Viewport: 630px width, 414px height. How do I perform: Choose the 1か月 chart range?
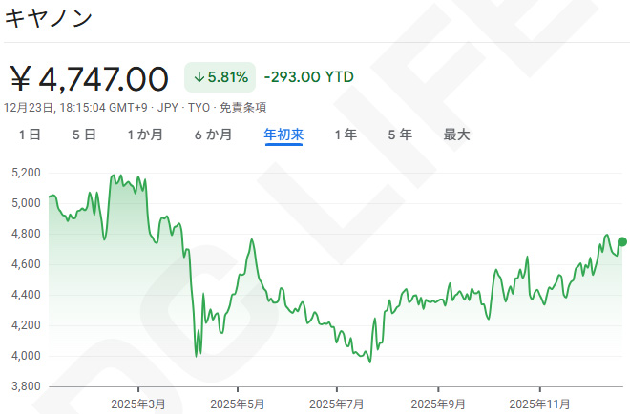(x=145, y=135)
